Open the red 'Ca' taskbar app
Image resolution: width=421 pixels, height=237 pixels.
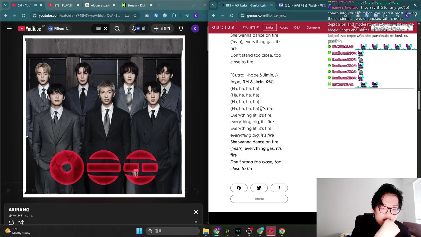(x=271, y=231)
